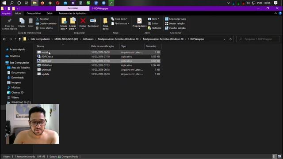Choose Copiar caminho in ribbon

click(46, 23)
